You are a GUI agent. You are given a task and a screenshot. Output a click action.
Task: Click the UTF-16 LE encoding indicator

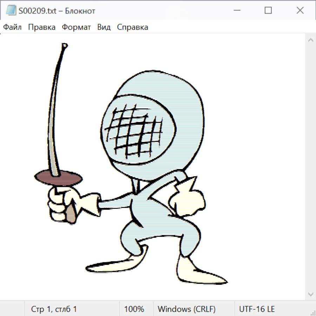pyautogui.click(x=257, y=309)
